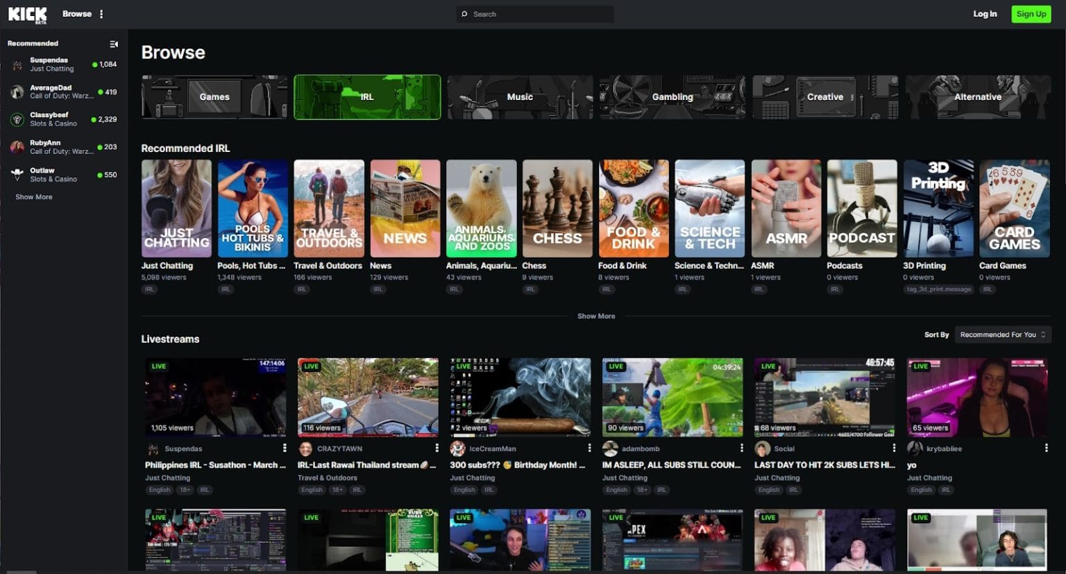1066x574 pixels.
Task: Click IceCreamMan profile avatar
Action: point(457,448)
